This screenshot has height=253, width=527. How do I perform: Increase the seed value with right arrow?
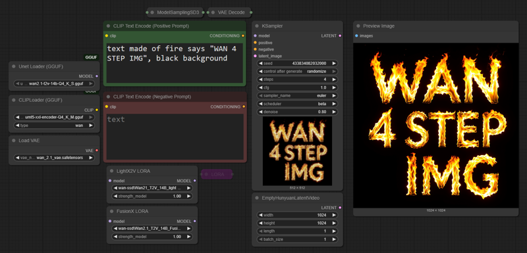click(x=334, y=63)
